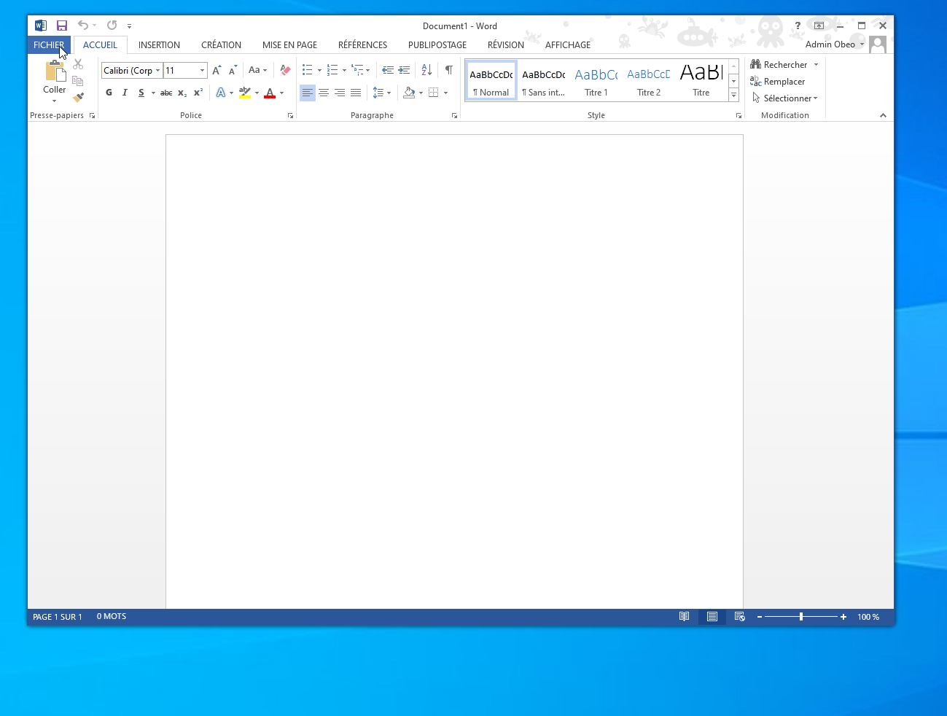Switch to Print Layout view
Viewport: 947px width, 716px height.
click(712, 617)
